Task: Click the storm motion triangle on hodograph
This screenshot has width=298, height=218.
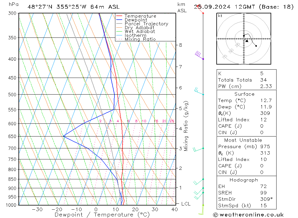Action: (247, 41)
